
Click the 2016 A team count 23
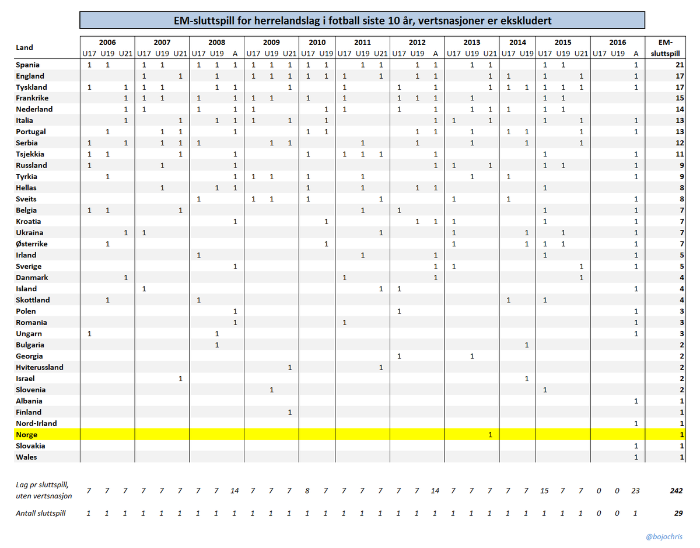coord(636,491)
